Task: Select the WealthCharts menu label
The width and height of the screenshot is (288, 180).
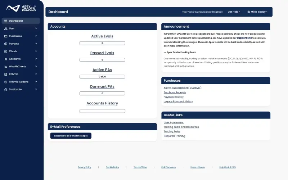Action: click(17, 67)
